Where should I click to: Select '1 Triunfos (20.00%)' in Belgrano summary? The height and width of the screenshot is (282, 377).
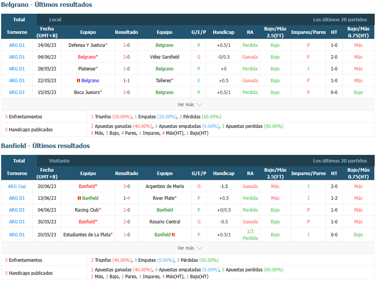coord(111,116)
